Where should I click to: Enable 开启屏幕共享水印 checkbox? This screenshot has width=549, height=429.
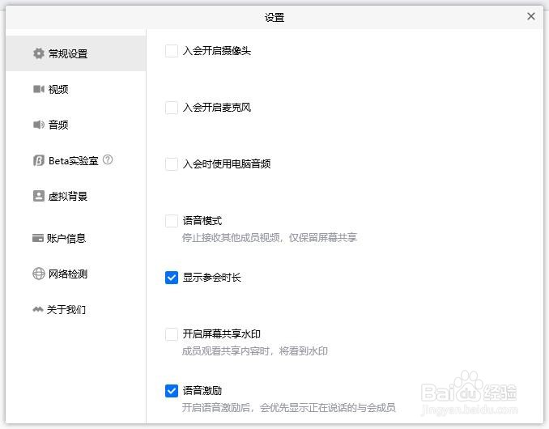click(x=172, y=334)
